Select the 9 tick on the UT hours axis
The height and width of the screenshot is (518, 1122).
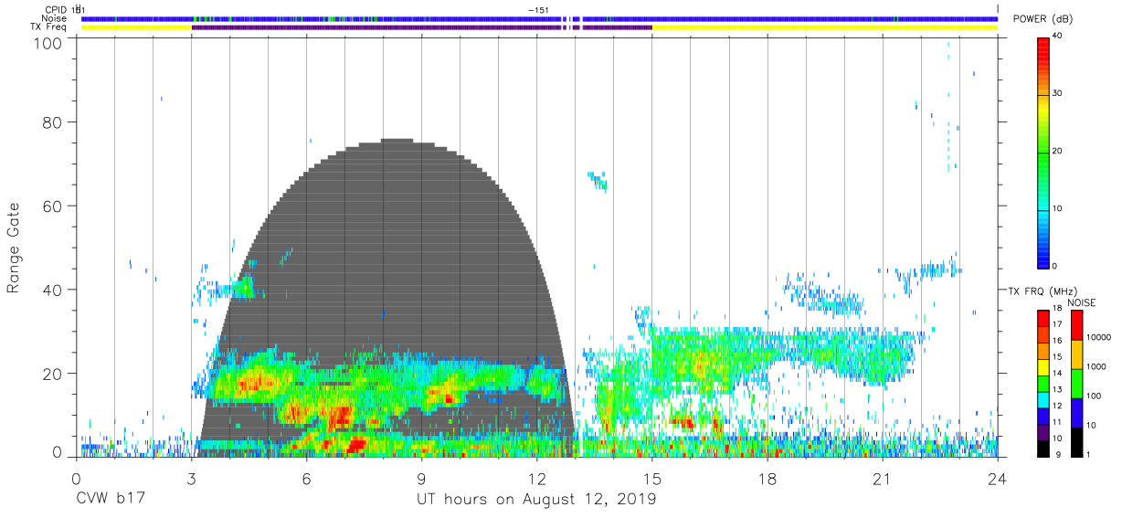click(421, 480)
